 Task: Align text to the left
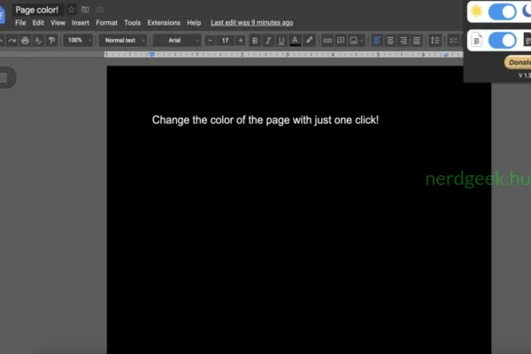pos(377,41)
